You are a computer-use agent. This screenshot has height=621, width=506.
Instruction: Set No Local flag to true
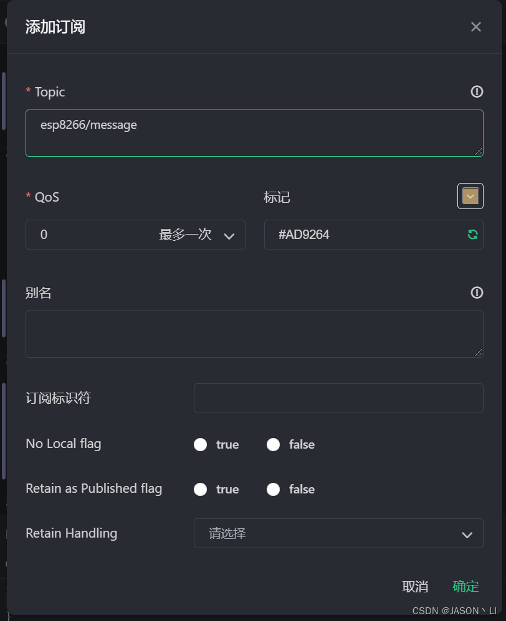click(x=201, y=444)
